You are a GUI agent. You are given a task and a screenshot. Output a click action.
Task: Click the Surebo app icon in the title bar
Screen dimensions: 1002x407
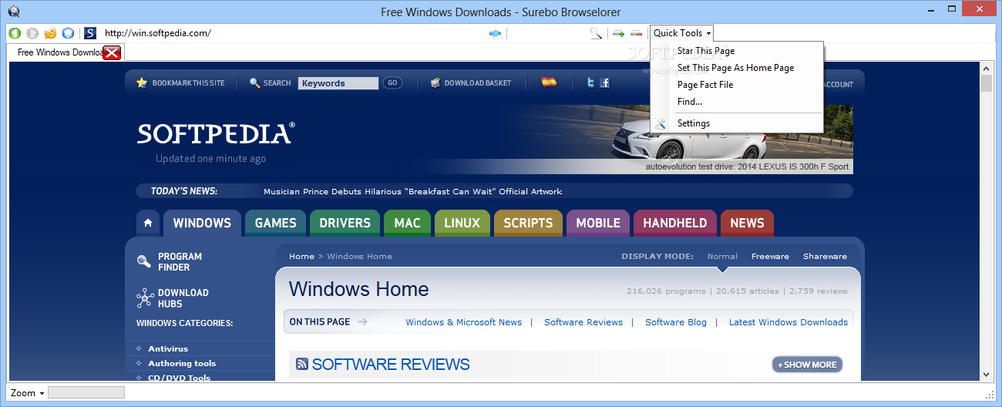coord(14,12)
